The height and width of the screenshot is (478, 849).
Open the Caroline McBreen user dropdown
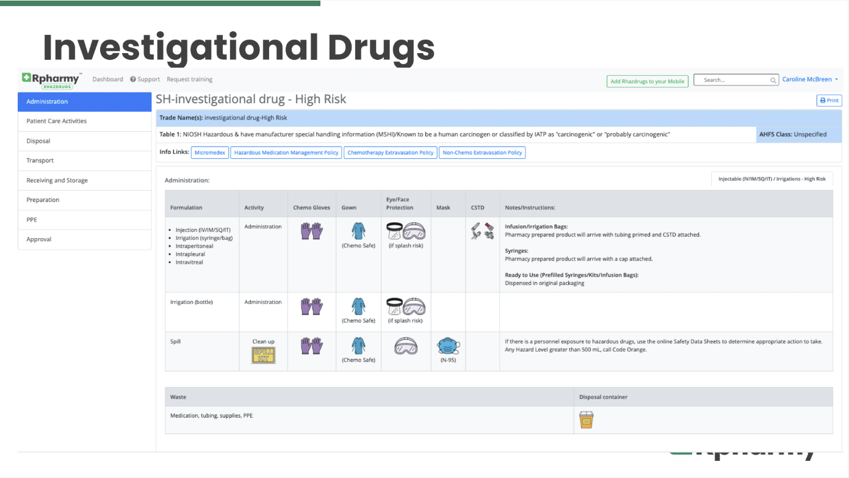[810, 79]
